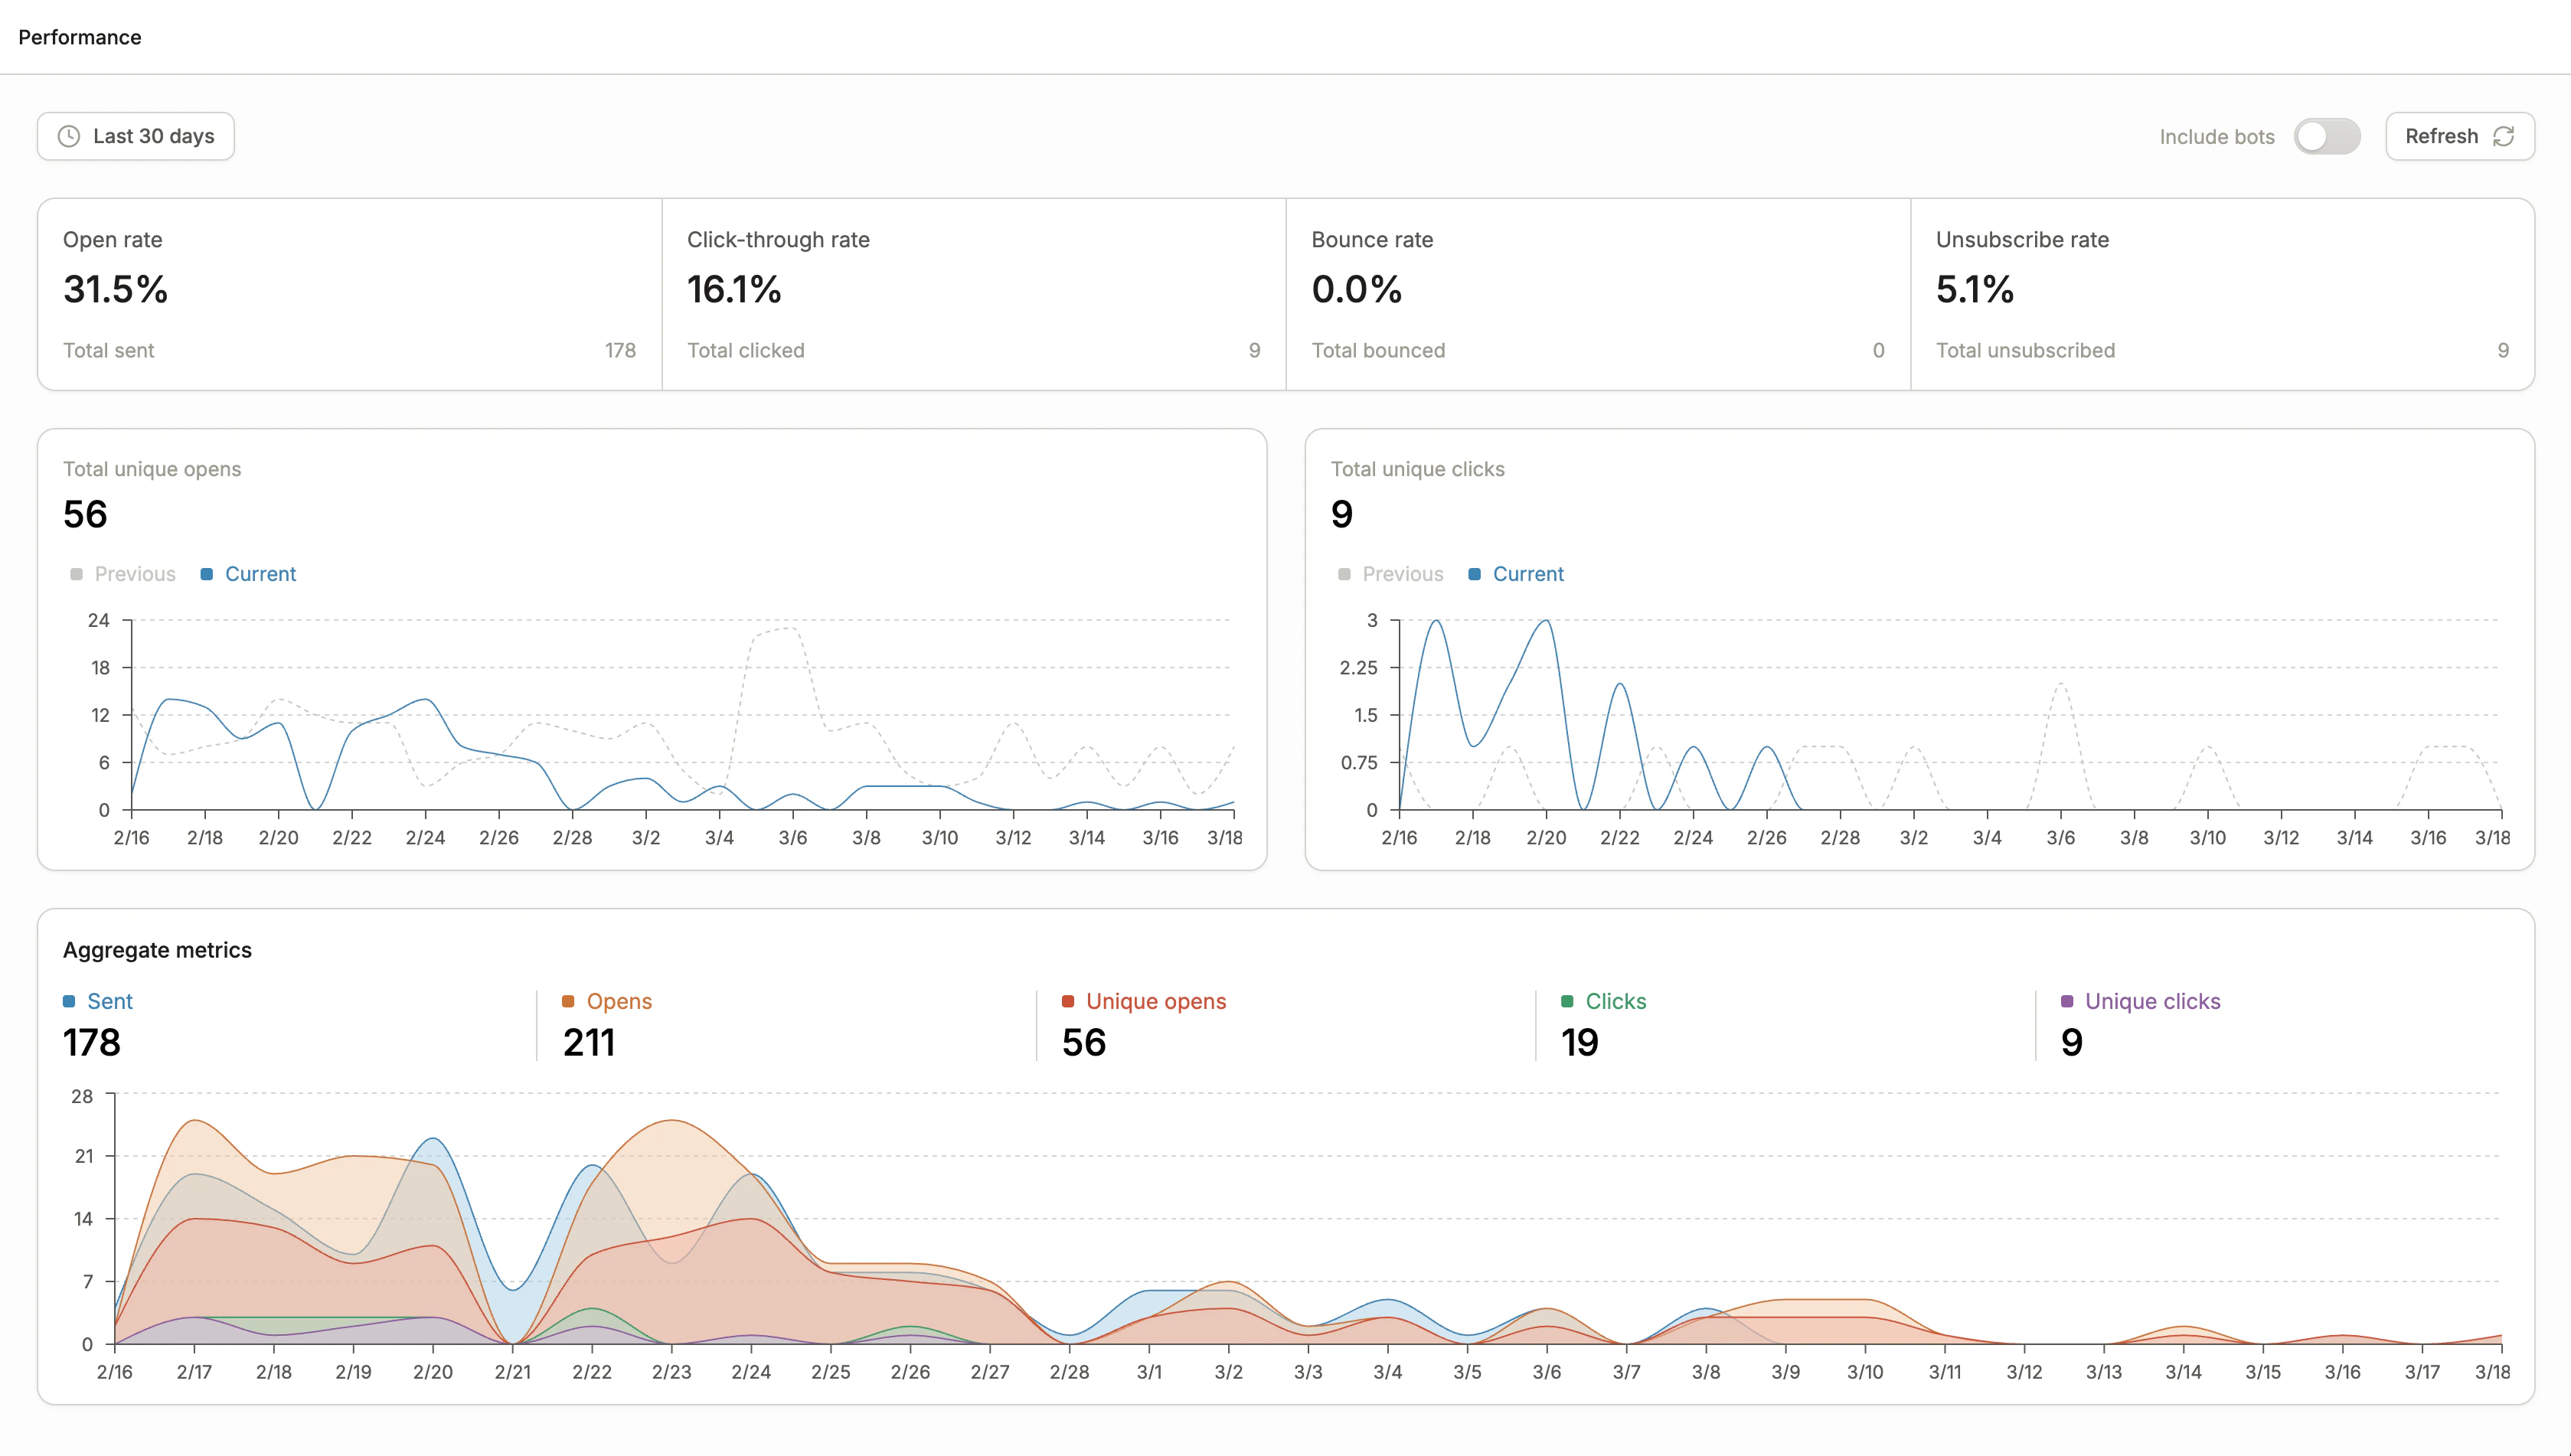Click the refresh arrows icon on Refresh button
This screenshot has width=2571, height=1456.
(x=2504, y=136)
